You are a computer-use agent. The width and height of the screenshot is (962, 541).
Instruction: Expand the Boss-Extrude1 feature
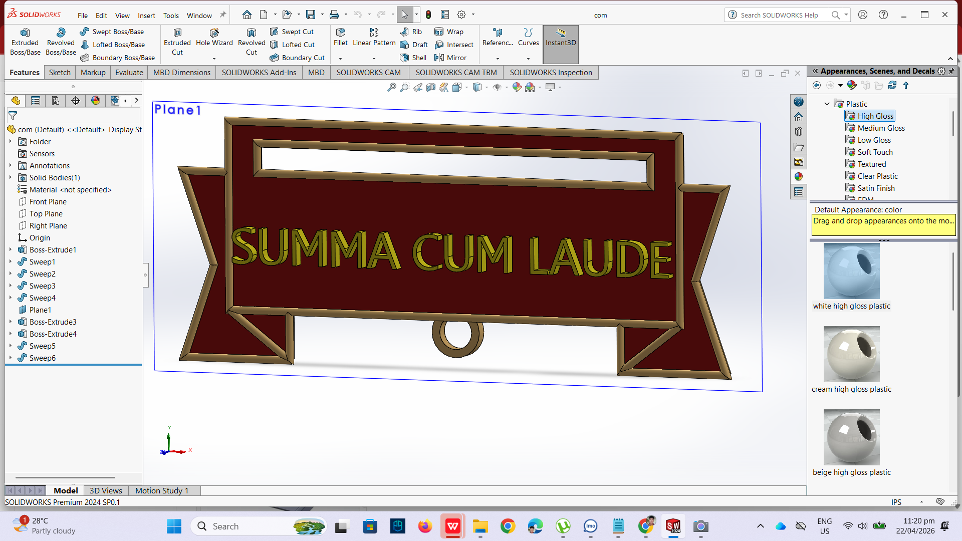pos(11,249)
